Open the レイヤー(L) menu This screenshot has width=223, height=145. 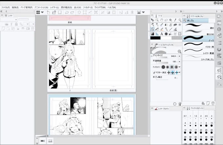click(x=54, y=7)
